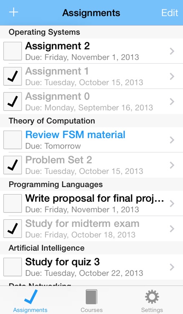This screenshot has height=314, width=183.
Task: Tap the plus icon to add assignment
Action: [x=14, y=12]
